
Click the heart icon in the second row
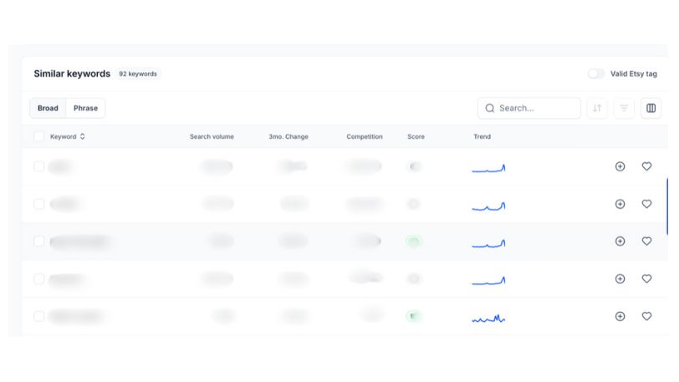pyautogui.click(x=646, y=204)
